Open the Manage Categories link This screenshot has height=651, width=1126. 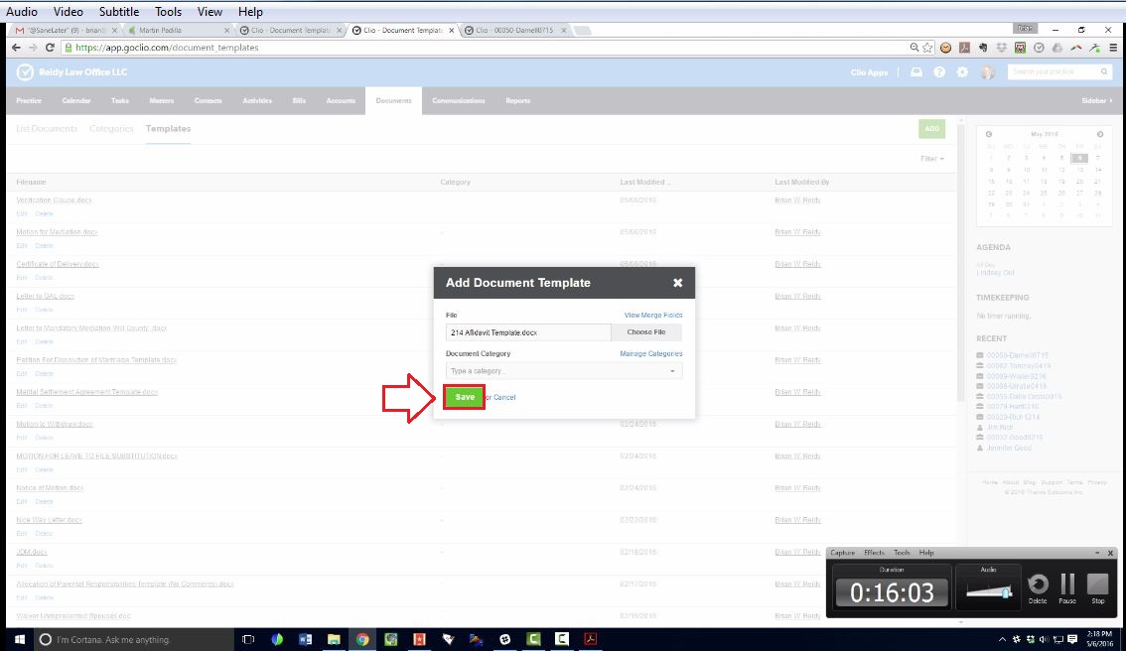pyautogui.click(x=651, y=354)
